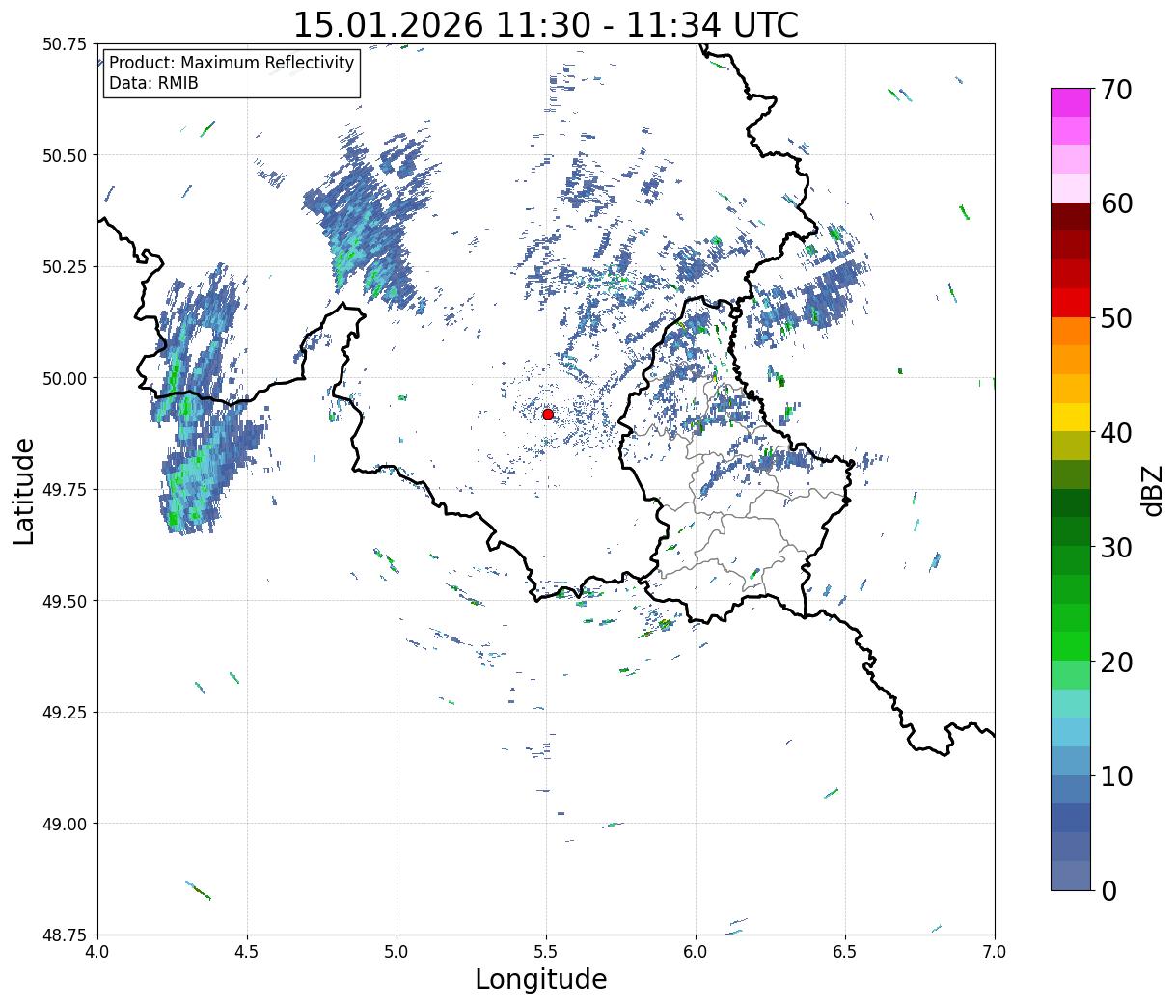Click the latitude tick label 50.00
The width and height of the screenshot is (1176, 1003).
(66, 378)
